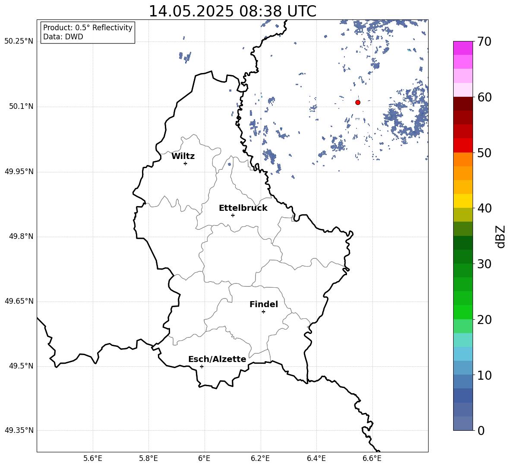Click the bright green swatch just above 20 dBZ
This screenshot has height=467, width=511.
click(463, 312)
